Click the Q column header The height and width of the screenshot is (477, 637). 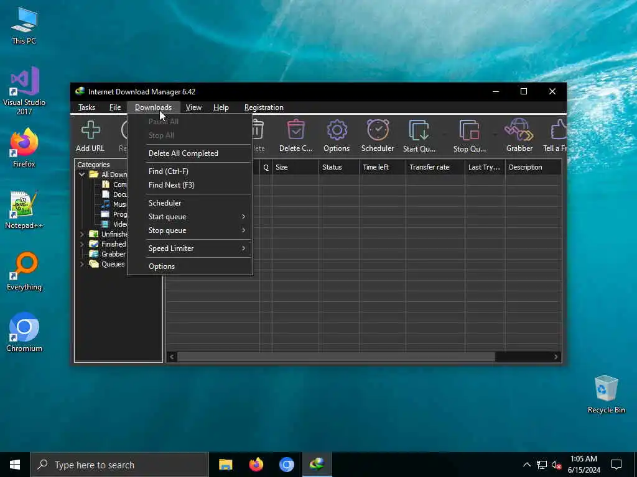tap(266, 167)
